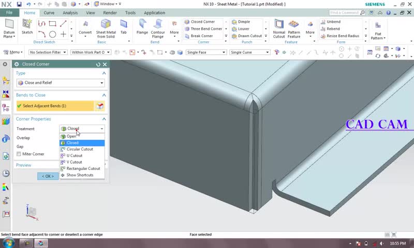414x248 pixels.
Task: Click the selection cube icon beside Select Adjacent Bends
Action: pos(99,106)
